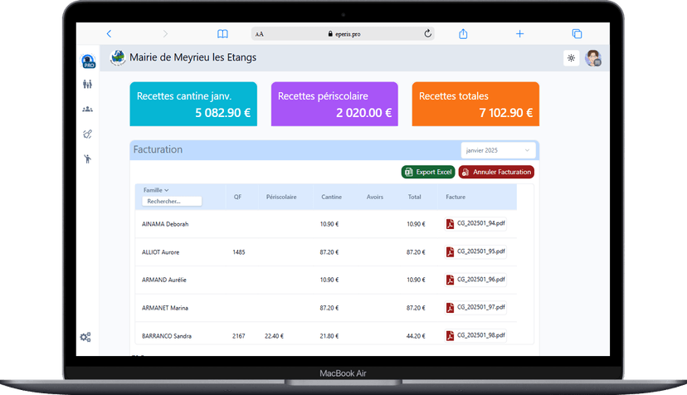
Task: Reload the page using the refresh arrow
Action: coord(428,34)
